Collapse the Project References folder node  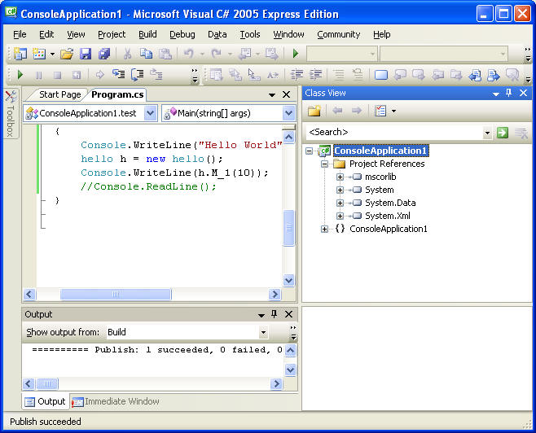[x=324, y=164]
